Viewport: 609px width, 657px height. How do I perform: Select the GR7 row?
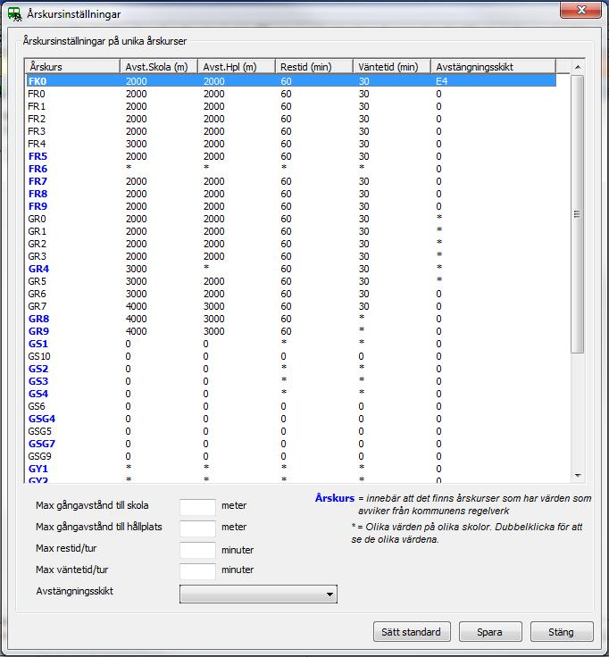(x=291, y=306)
